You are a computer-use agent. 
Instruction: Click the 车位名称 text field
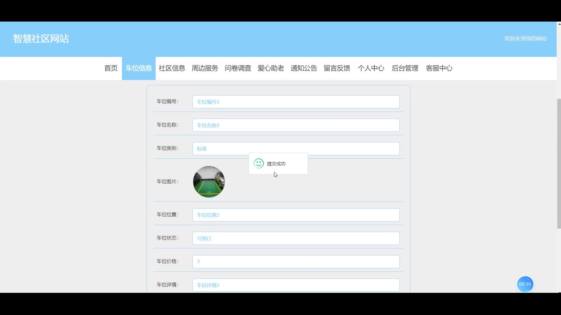296,125
